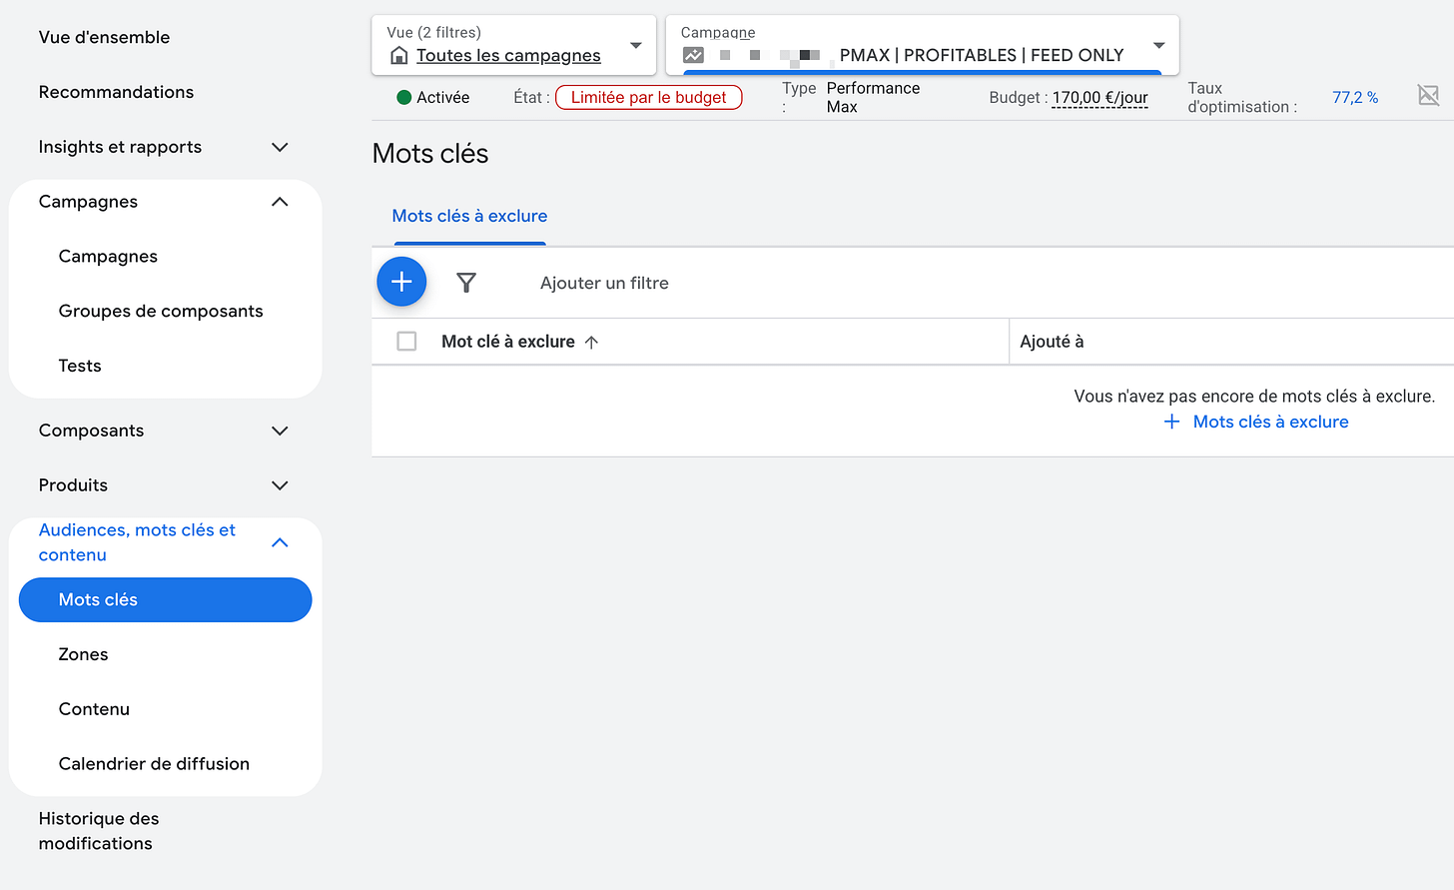Open Tests in sidebar
This screenshot has width=1454, height=890.
pos(80,366)
